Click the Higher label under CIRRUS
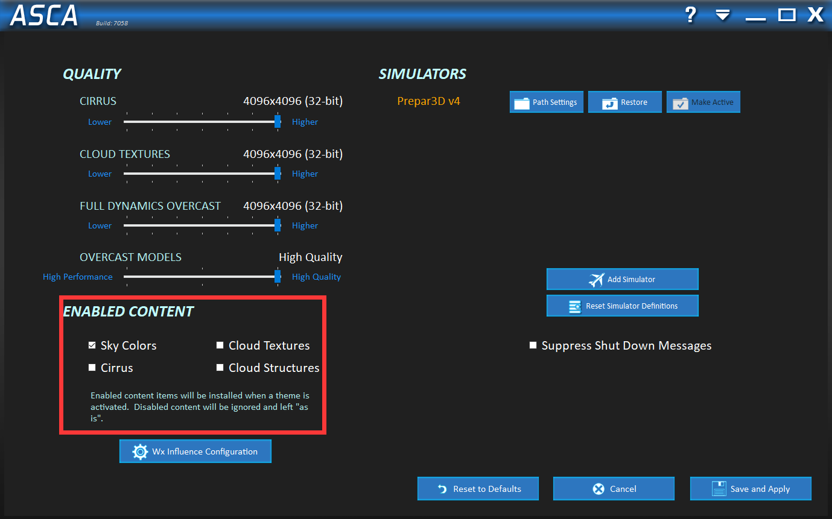The width and height of the screenshot is (832, 519). point(305,122)
